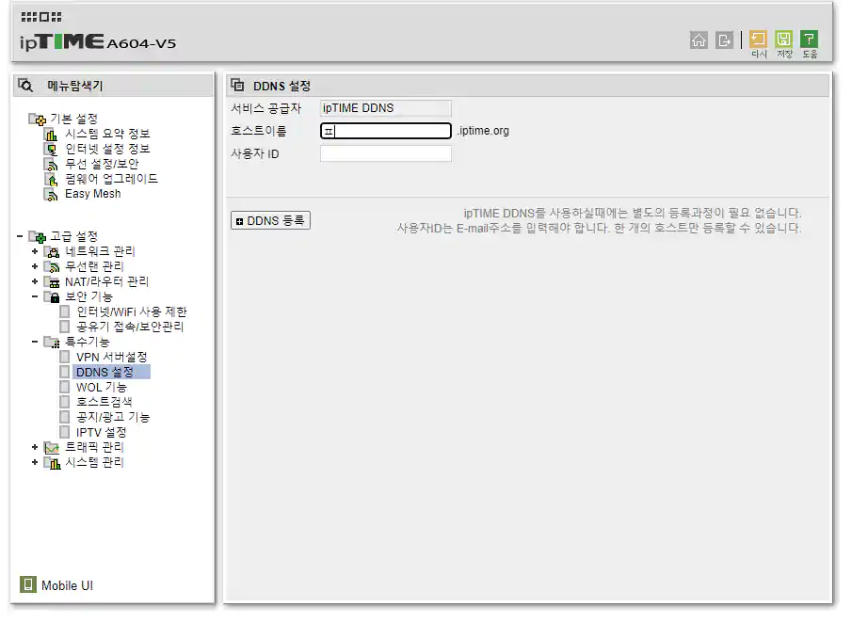868x623 pixels.
Task: Open 시스템 요약 정보 menu
Action: 107,134
